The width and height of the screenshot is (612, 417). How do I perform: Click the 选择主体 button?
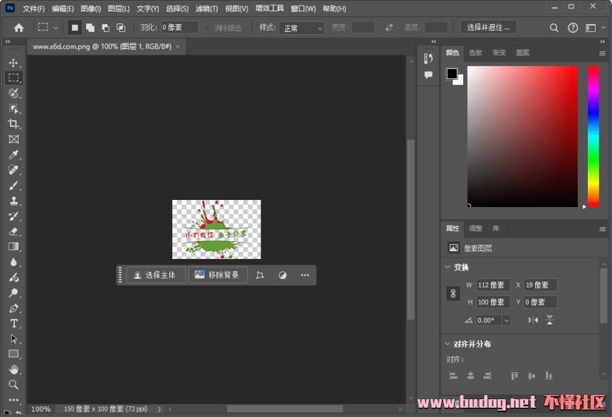154,275
